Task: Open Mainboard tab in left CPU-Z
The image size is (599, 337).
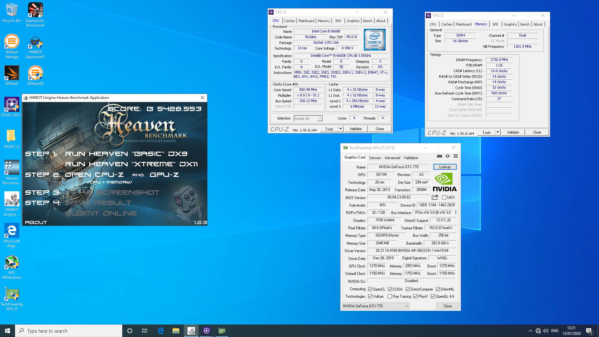Action: pos(306,21)
